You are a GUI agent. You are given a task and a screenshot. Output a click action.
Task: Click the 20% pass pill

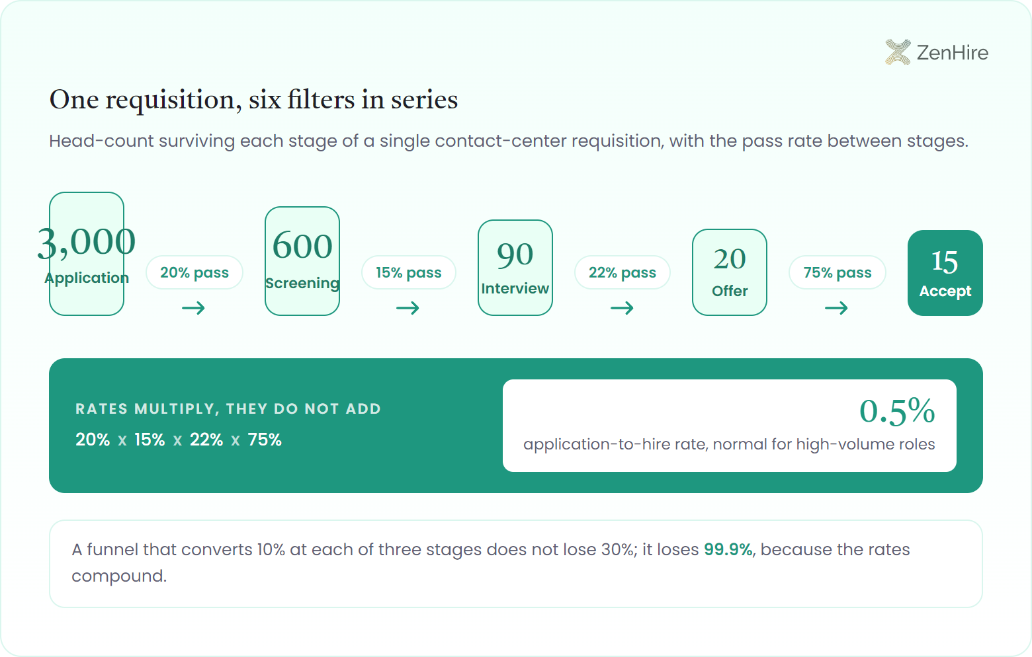[x=194, y=272]
